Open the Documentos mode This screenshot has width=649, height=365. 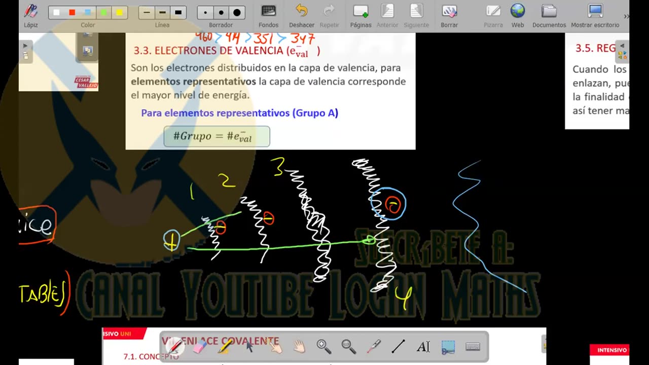(x=549, y=15)
